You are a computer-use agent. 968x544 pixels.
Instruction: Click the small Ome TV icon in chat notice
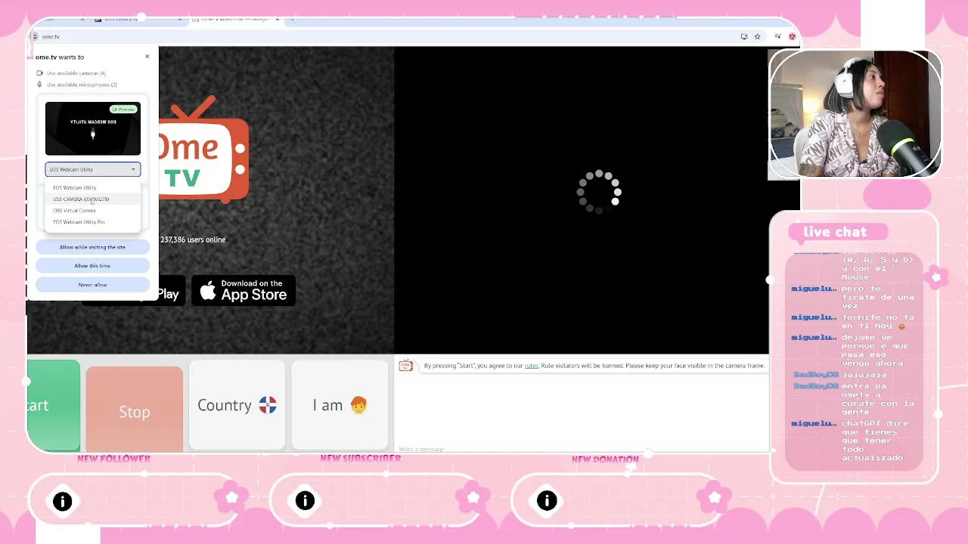tap(405, 366)
